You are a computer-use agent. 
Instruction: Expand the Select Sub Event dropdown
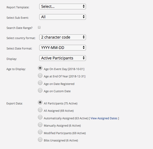[x=63, y=17]
